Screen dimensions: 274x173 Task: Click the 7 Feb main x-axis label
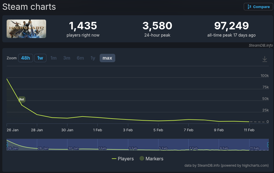188,130
